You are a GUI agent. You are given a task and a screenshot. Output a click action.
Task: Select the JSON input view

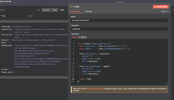pyautogui.click(x=62, y=10)
